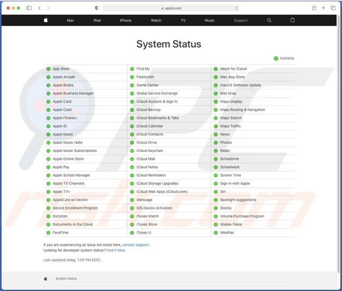Select the Game Center entry
Viewport: 342px width, 291px height.
tap(148, 85)
